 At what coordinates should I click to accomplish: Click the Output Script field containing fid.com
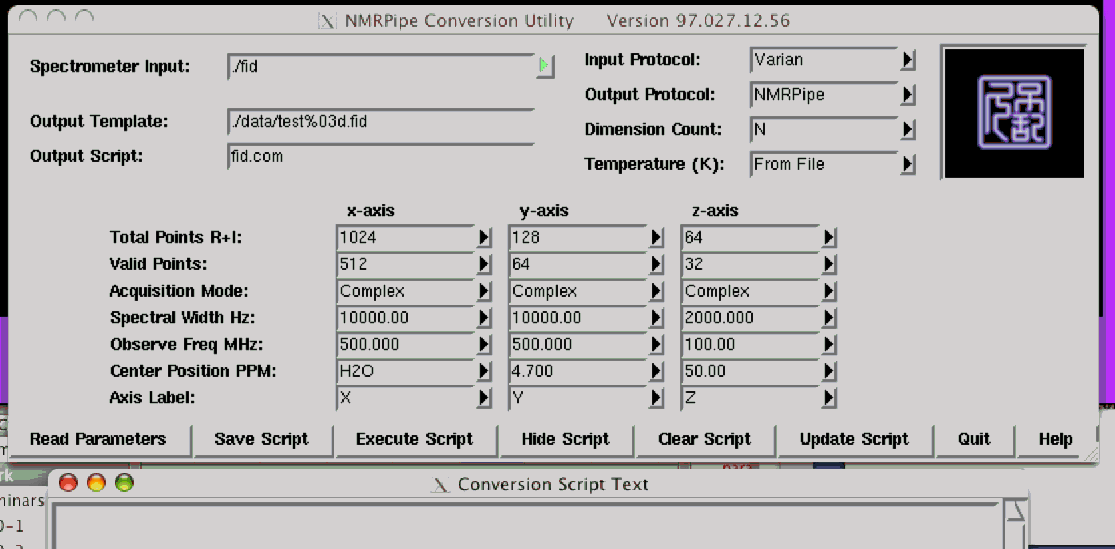(x=380, y=156)
